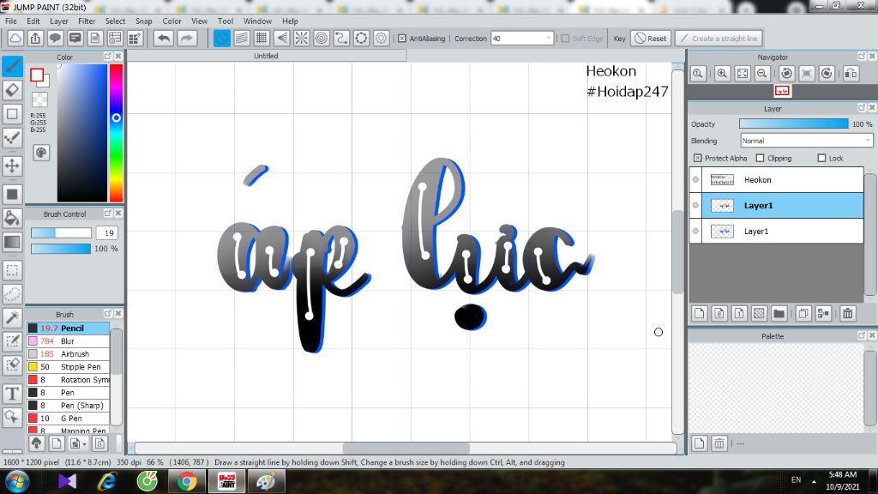The image size is (878, 494).
Task: Click the Reset button
Action: (651, 38)
